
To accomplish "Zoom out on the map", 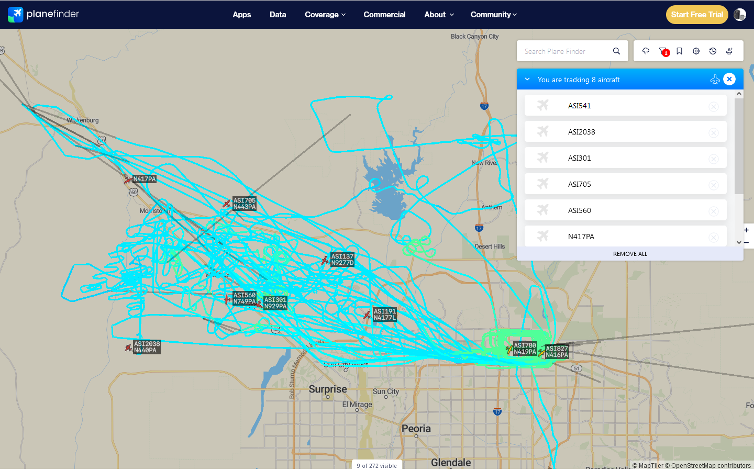I will click(746, 242).
